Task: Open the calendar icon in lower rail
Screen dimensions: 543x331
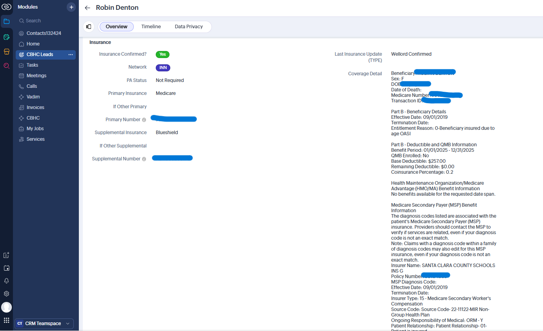Action: coord(6,268)
